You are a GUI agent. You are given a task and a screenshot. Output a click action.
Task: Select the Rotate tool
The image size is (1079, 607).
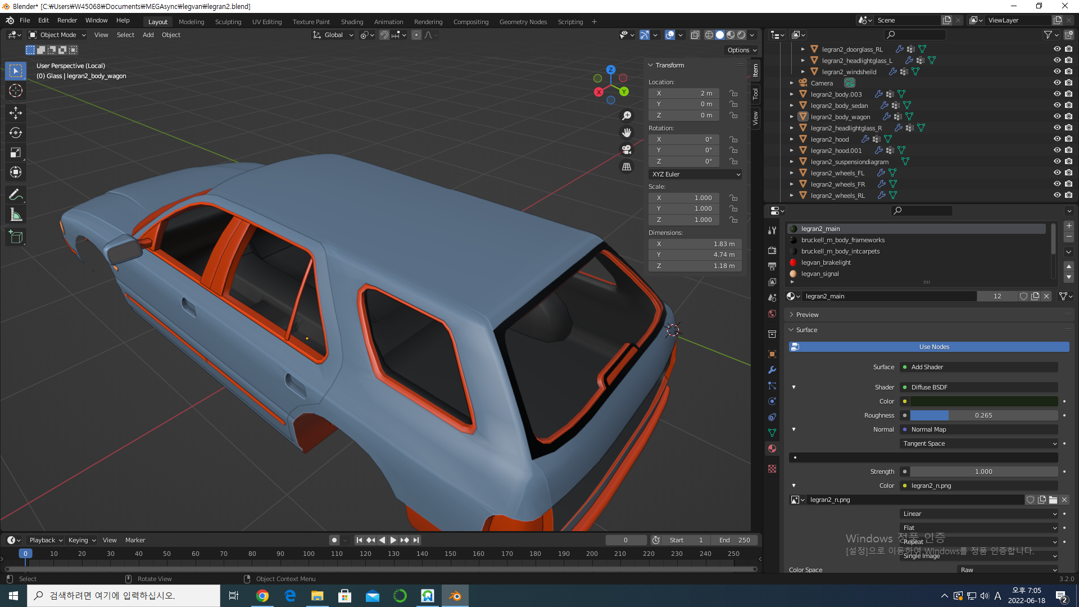tap(15, 133)
